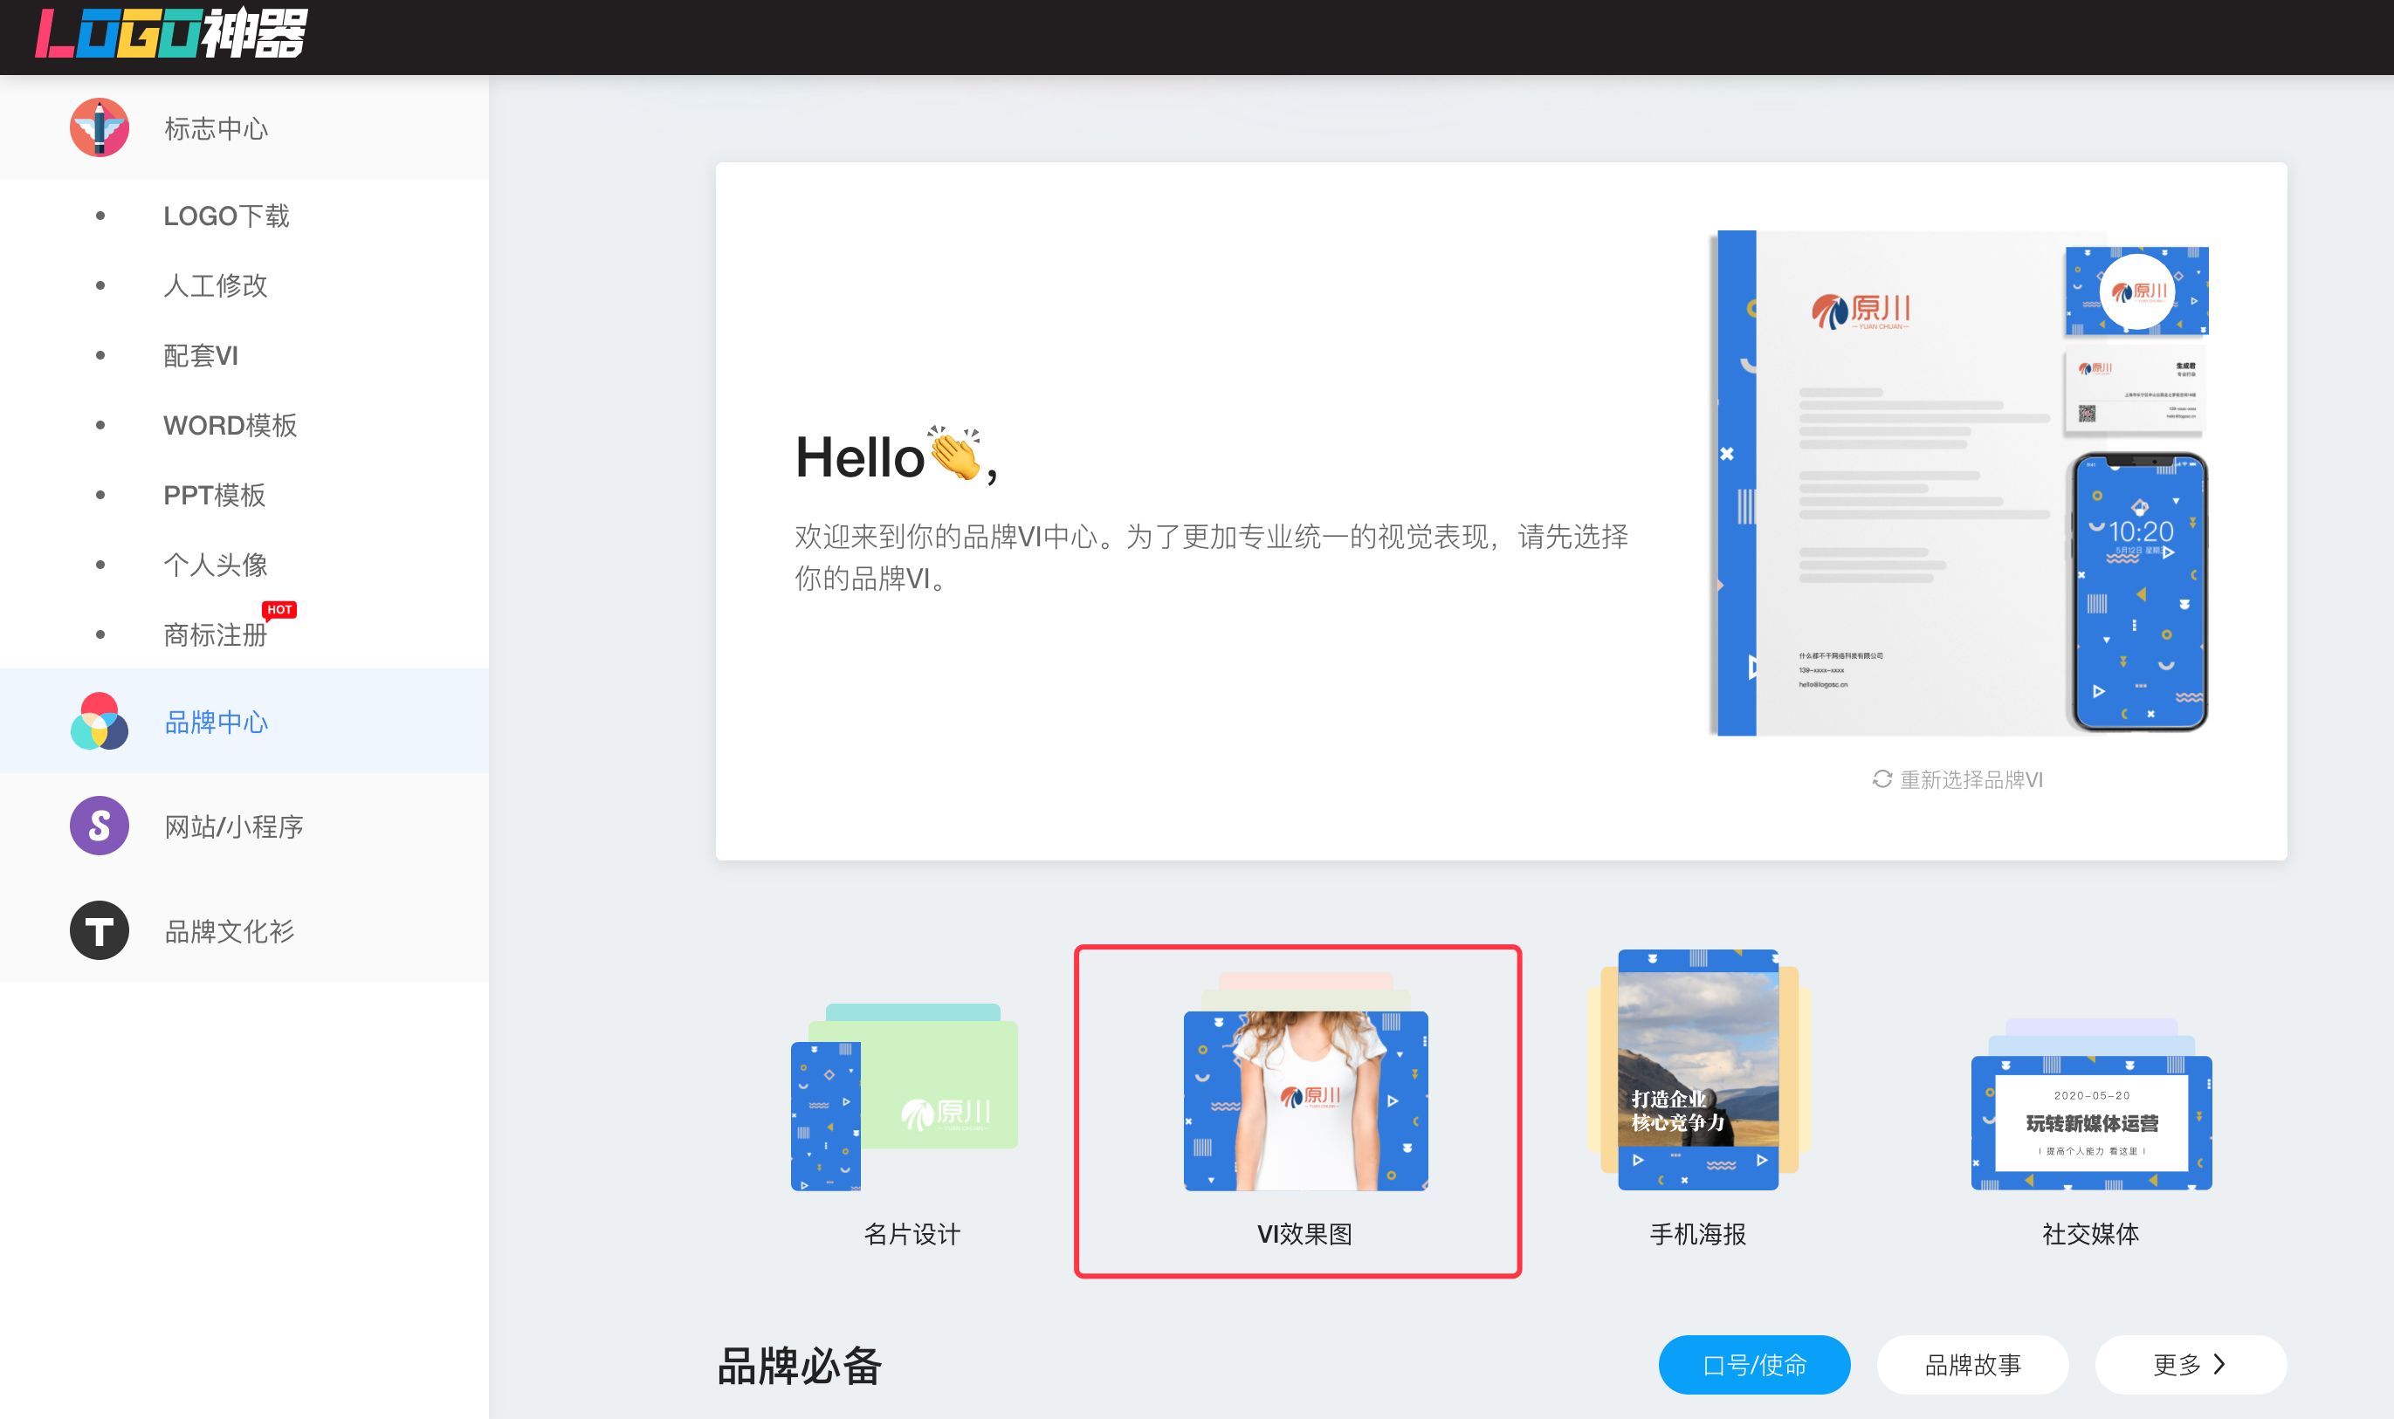Open WORD模板 from the sidebar

click(230, 426)
